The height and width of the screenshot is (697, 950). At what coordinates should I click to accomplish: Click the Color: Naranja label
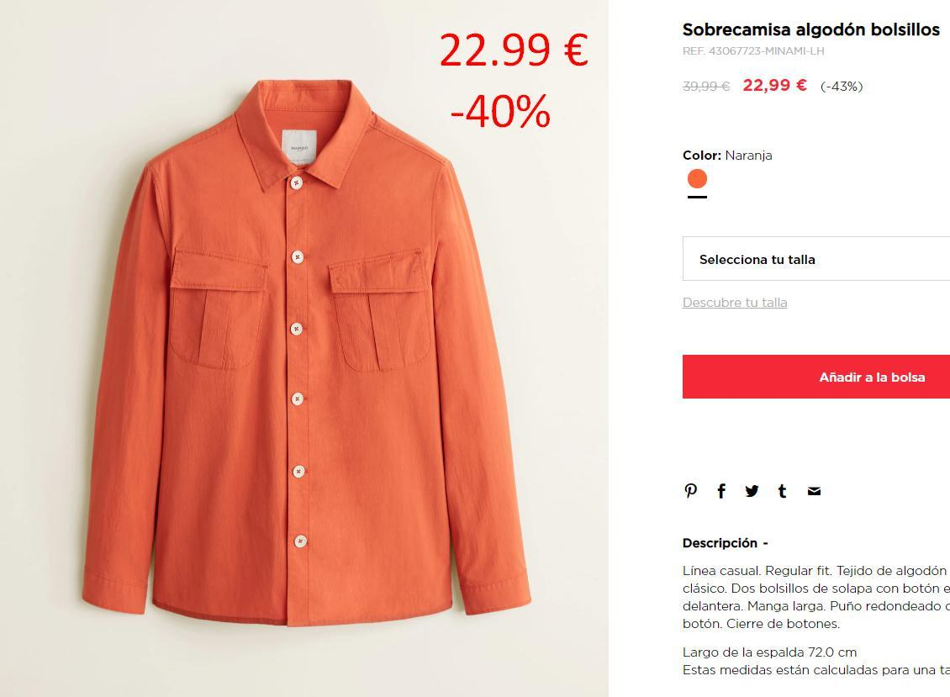728,156
